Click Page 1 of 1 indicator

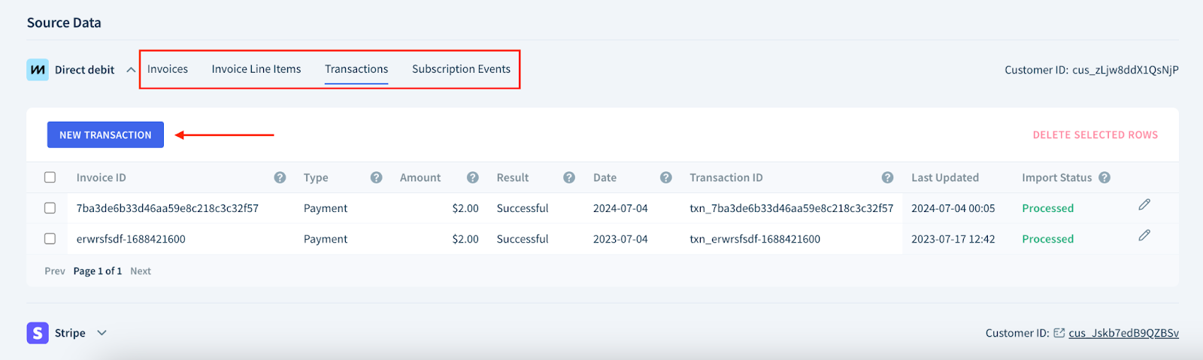(98, 271)
